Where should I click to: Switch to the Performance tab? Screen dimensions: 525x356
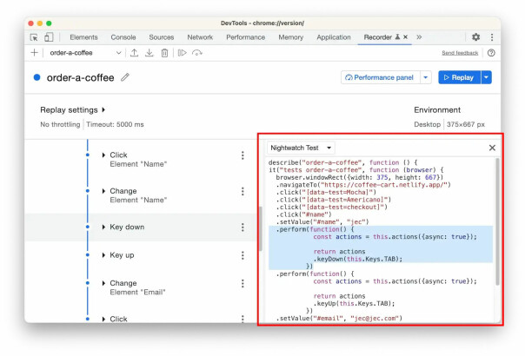point(245,37)
